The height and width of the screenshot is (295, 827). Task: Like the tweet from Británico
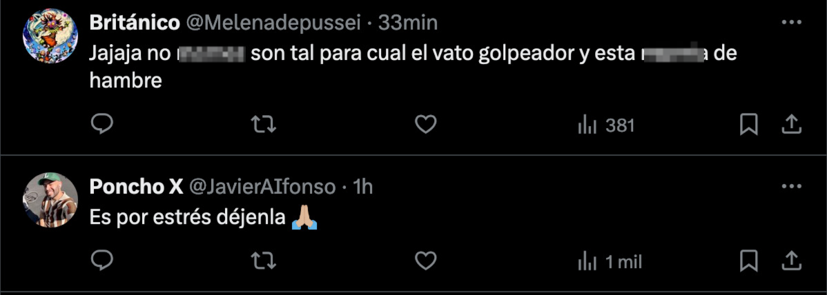(x=426, y=125)
